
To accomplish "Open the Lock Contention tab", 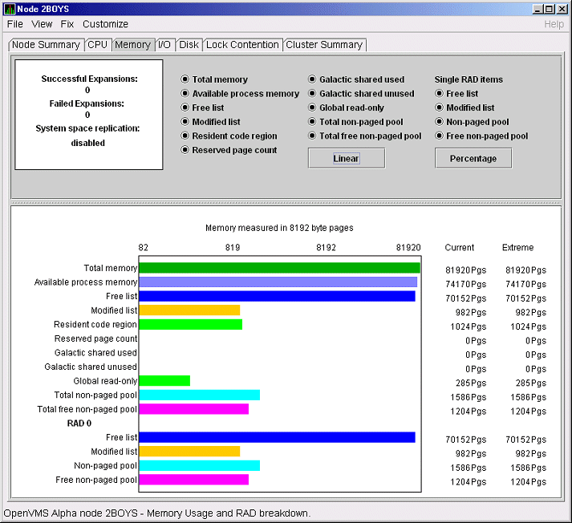I will tap(242, 45).
